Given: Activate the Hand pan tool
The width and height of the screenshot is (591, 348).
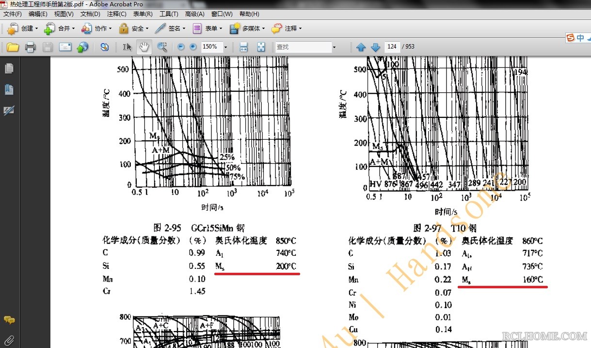Looking at the screenshot, I should click(x=144, y=47).
